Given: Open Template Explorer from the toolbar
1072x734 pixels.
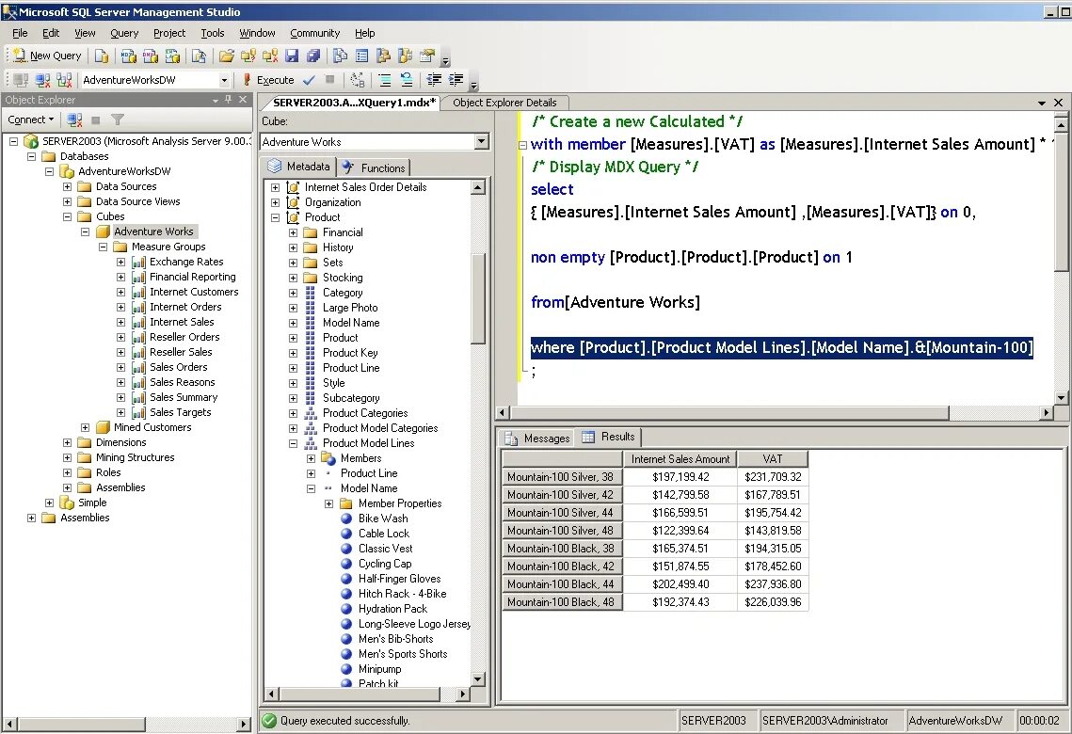Looking at the screenshot, I should [406, 56].
